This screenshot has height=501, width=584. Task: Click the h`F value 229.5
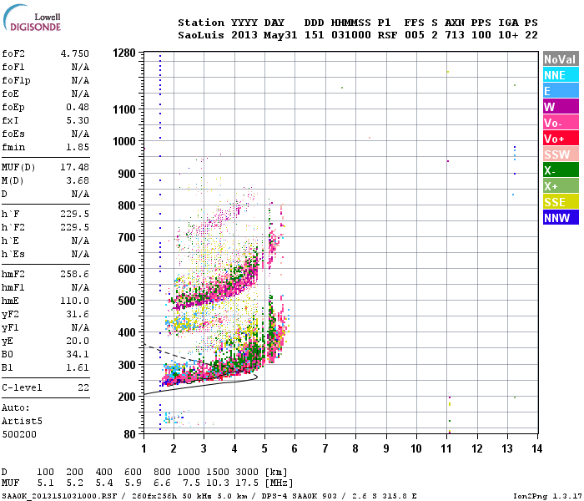[75, 214]
